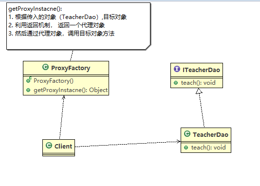Click note line 1 mentioning TeacherDao
The height and width of the screenshot is (186, 260).
tap(68, 17)
